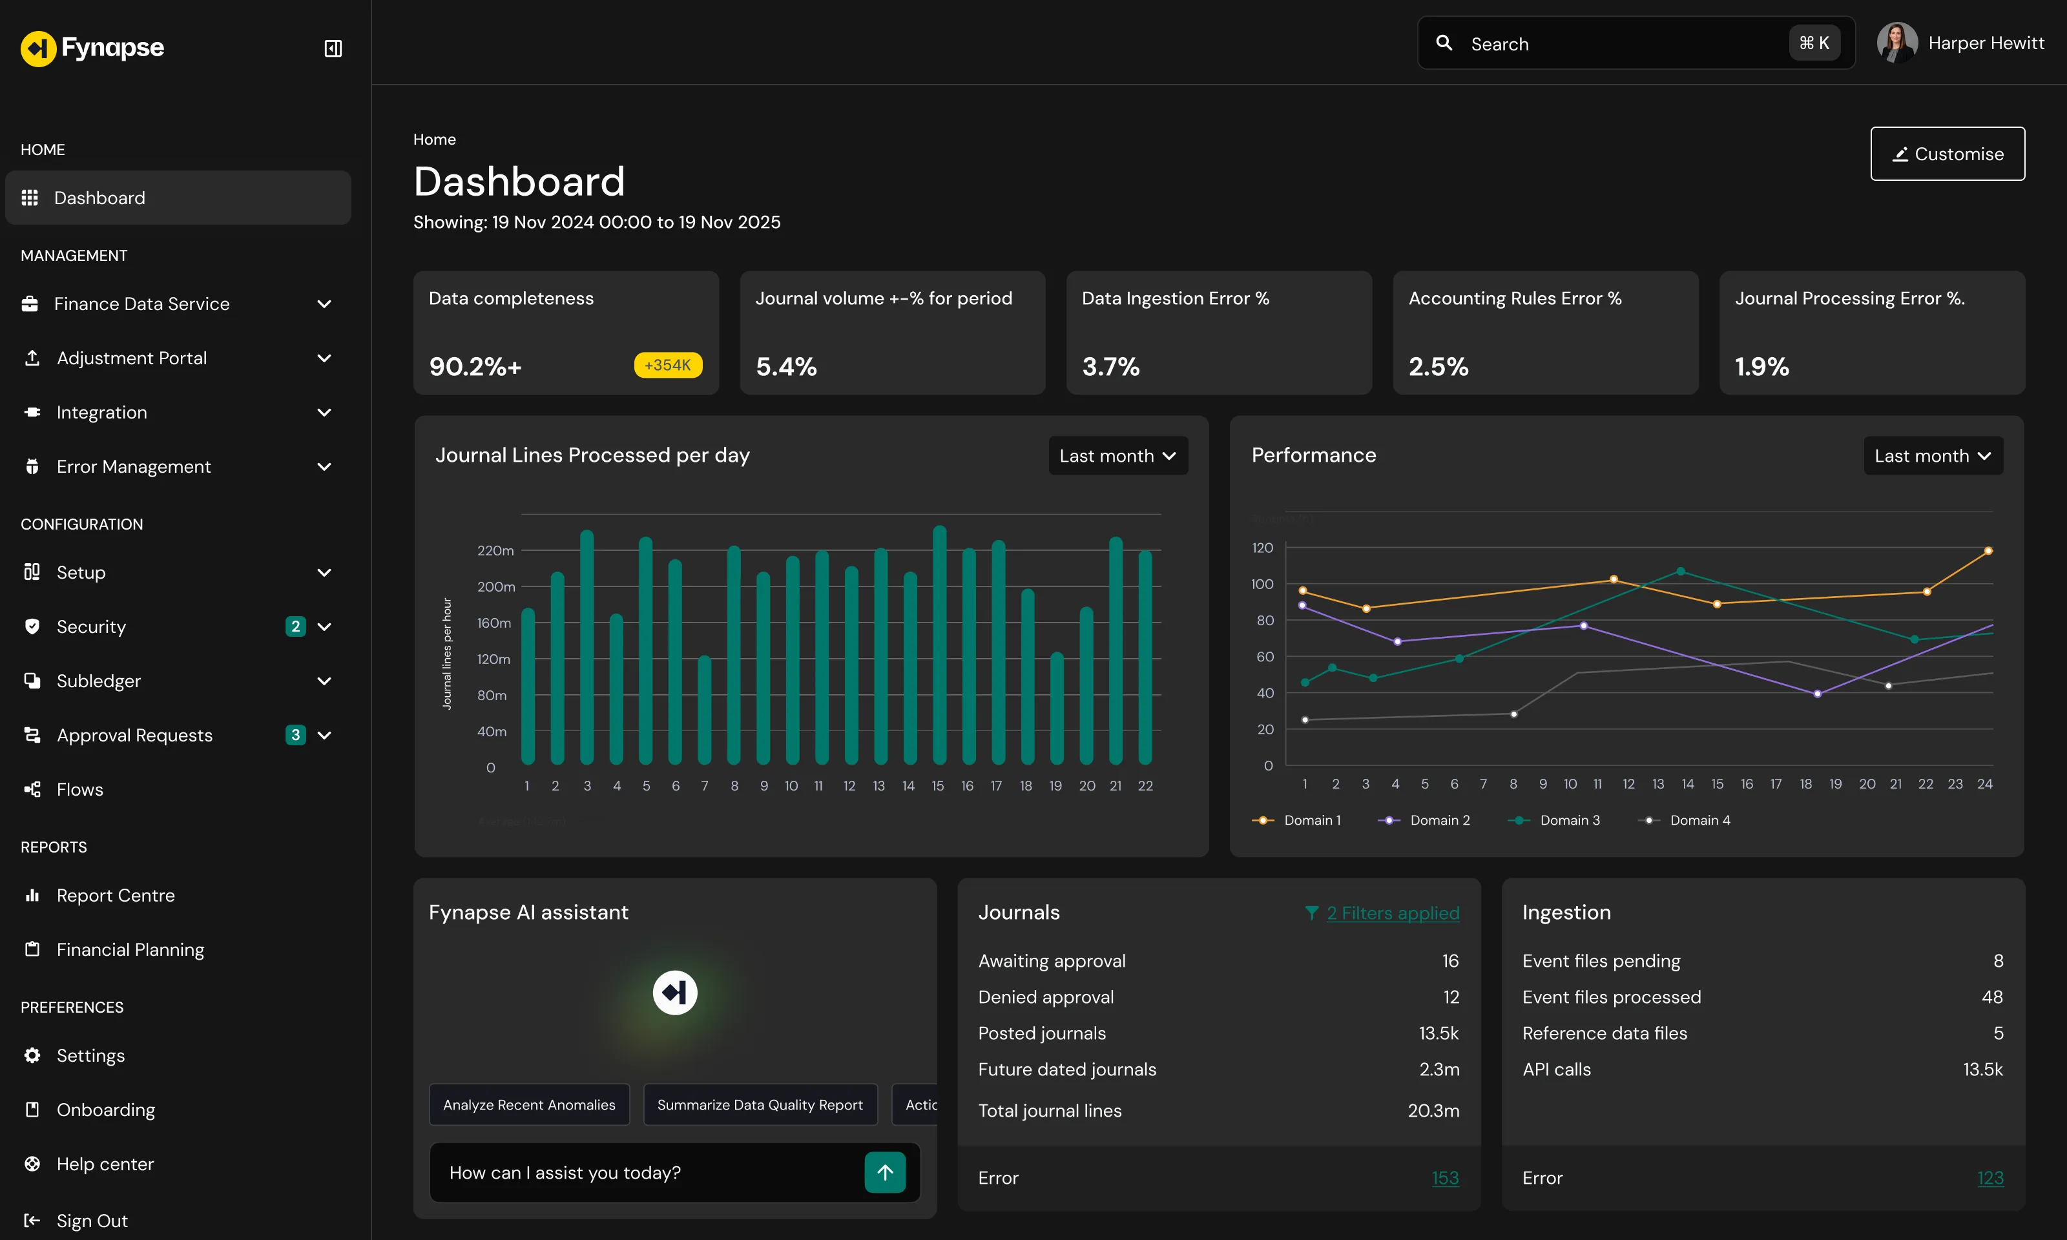2067x1240 pixels.
Task: Open Financial Planning menu item
Action: [x=129, y=950]
